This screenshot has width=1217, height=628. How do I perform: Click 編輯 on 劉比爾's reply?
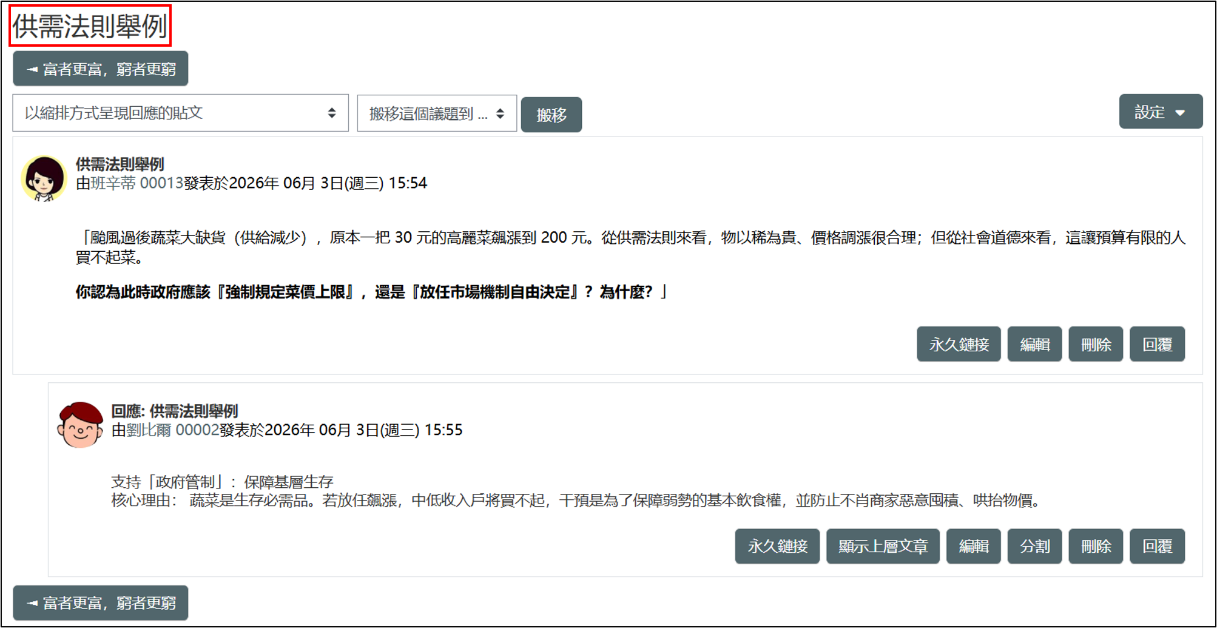point(973,547)
